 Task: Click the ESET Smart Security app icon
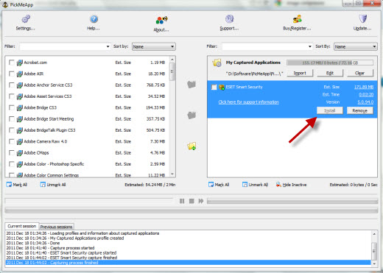tap(222, 87)
